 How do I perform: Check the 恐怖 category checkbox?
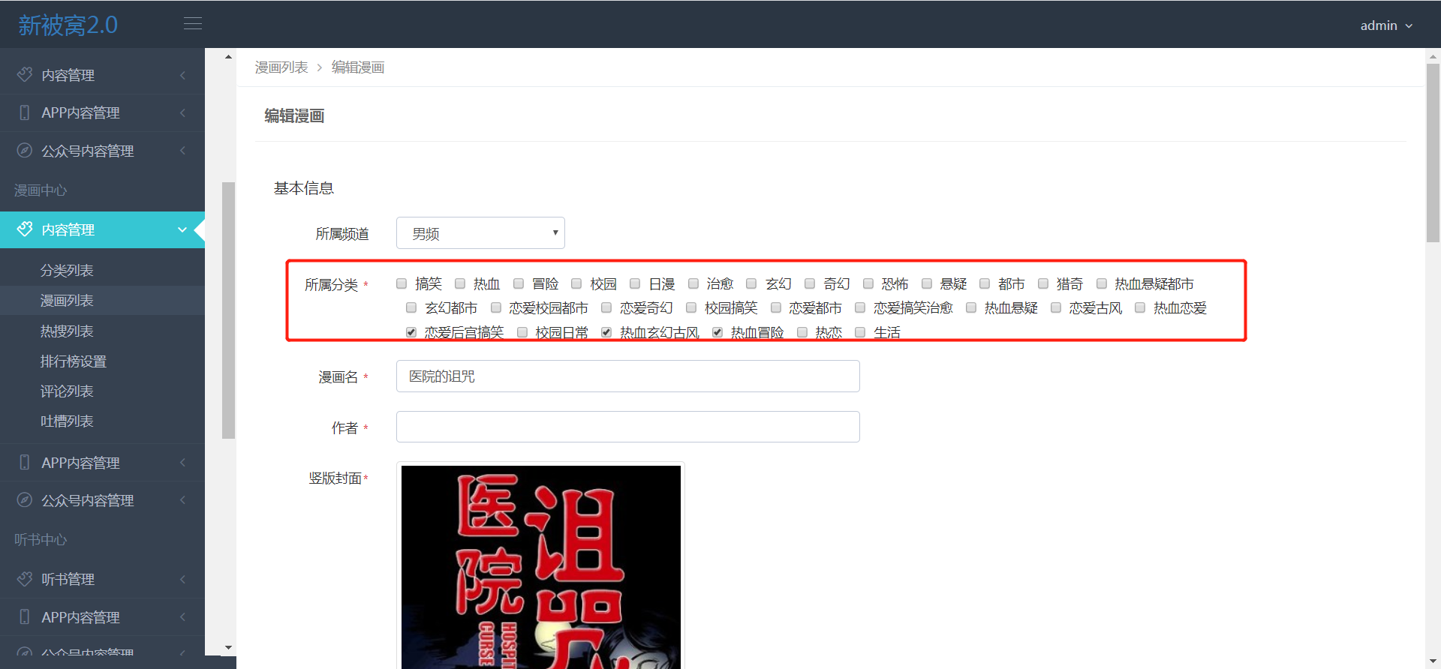[868, 283]
